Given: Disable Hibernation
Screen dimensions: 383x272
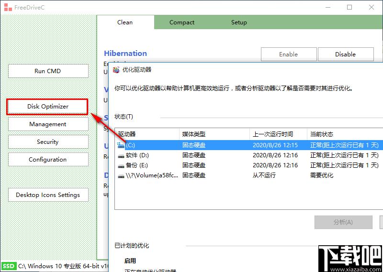Looking at the screenshot, I should pyautogui.click(x=346, y=54).
